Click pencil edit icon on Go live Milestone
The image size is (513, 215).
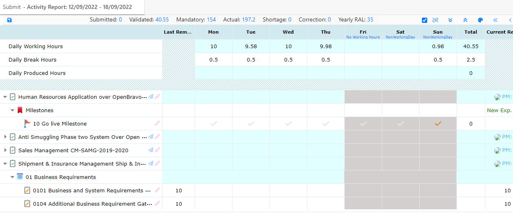(x=157, y=123)
